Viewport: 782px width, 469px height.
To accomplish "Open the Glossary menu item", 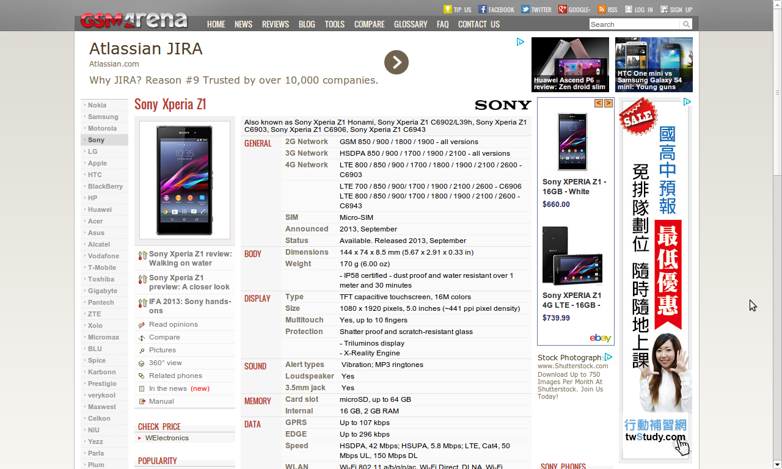I will pos(411,24).
